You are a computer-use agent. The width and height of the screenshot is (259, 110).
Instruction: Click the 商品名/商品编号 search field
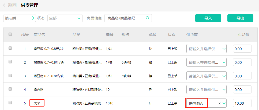[x=125, y=18]
